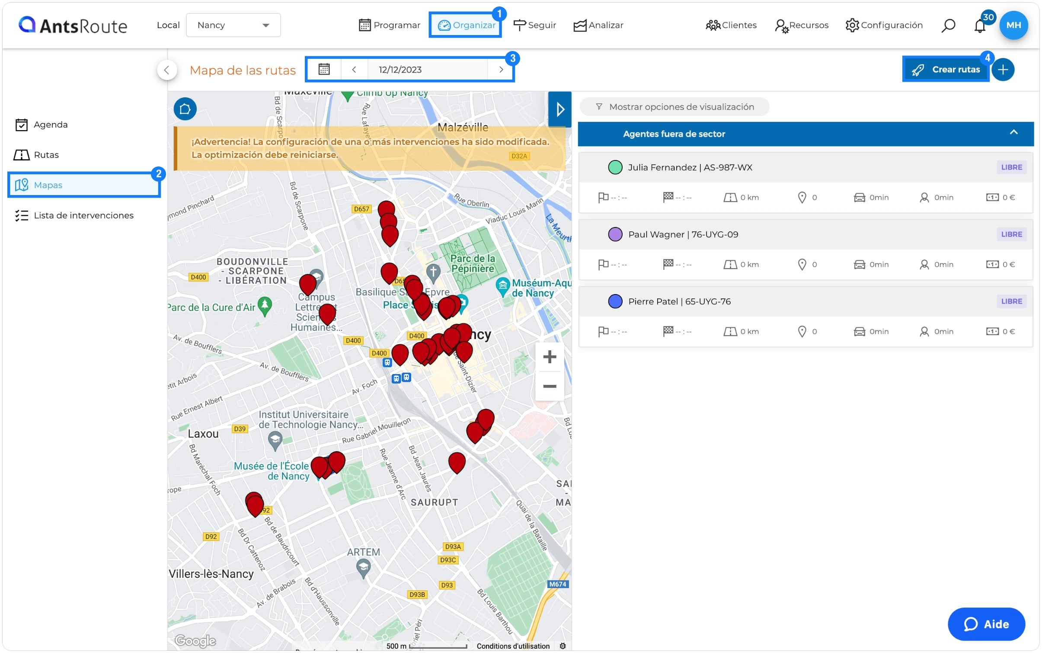Image resolution: width=1042 pixels, height=653 pixels.
Task: Click Julia Fernandez's green color dot
Action: pyautogui.click(x=615, y=167)
